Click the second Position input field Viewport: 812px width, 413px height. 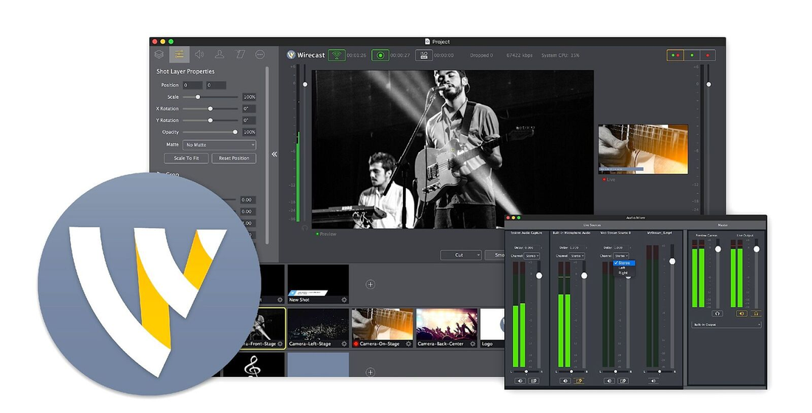coord(216,85)
